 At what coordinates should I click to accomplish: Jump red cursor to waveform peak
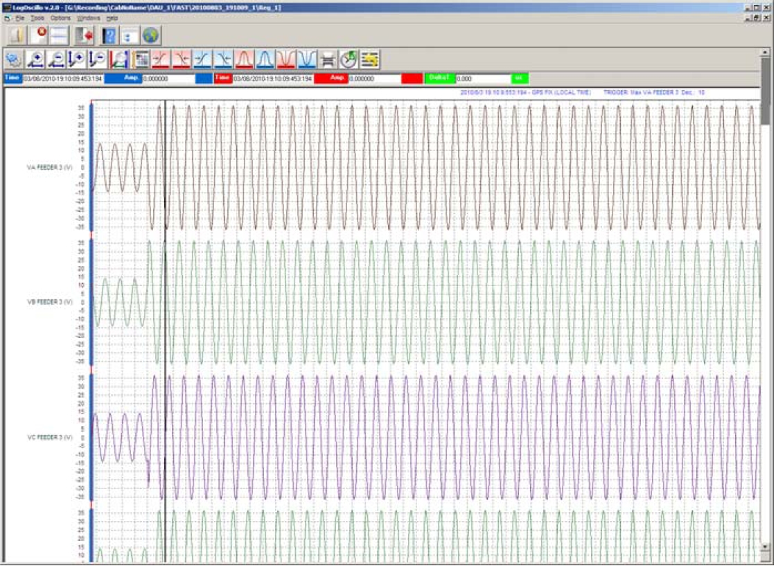(244, 60)
